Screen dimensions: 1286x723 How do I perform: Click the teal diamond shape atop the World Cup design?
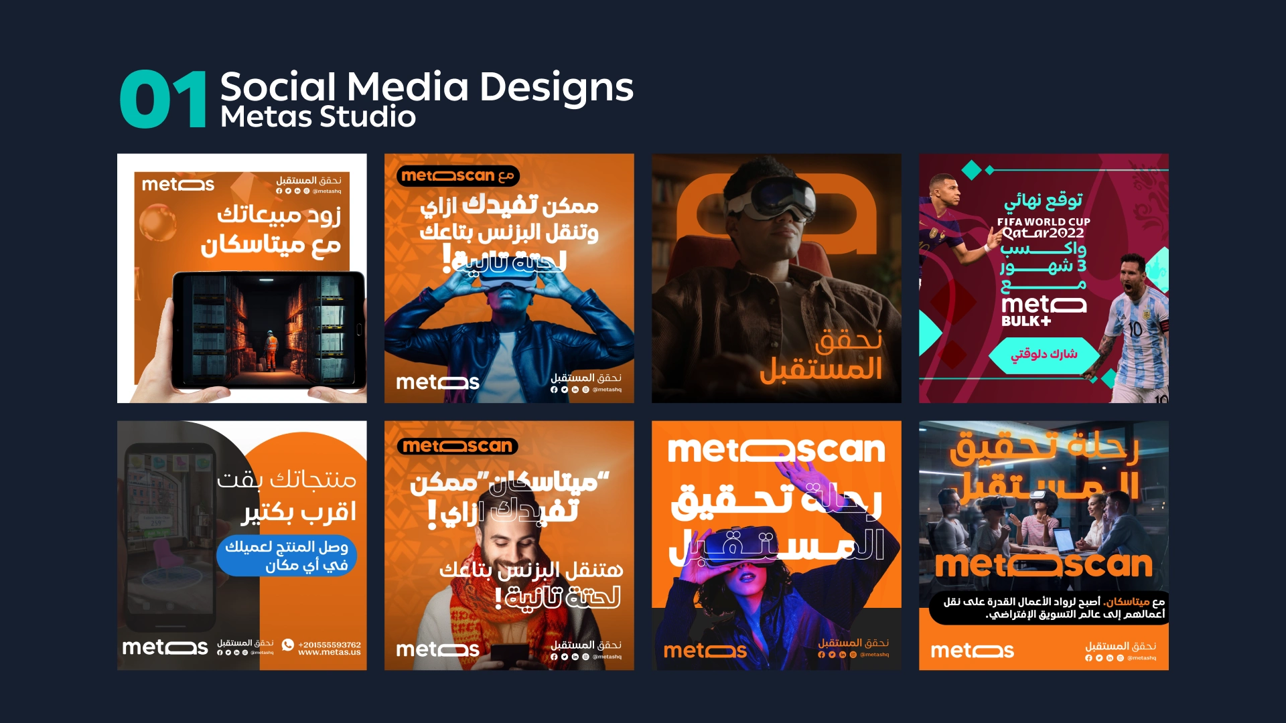point(971,170)
